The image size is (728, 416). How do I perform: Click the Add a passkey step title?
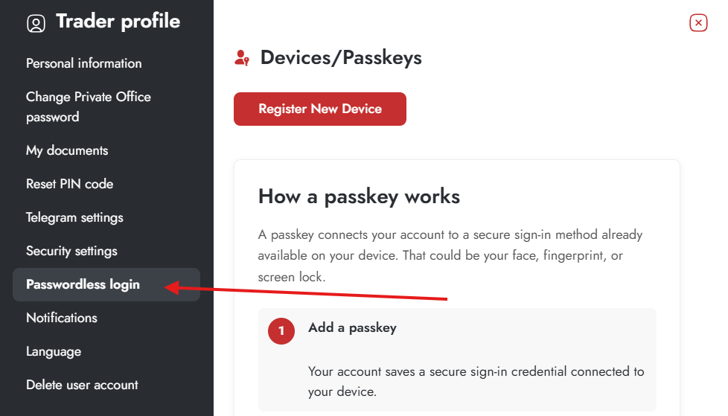coord(352,327)
